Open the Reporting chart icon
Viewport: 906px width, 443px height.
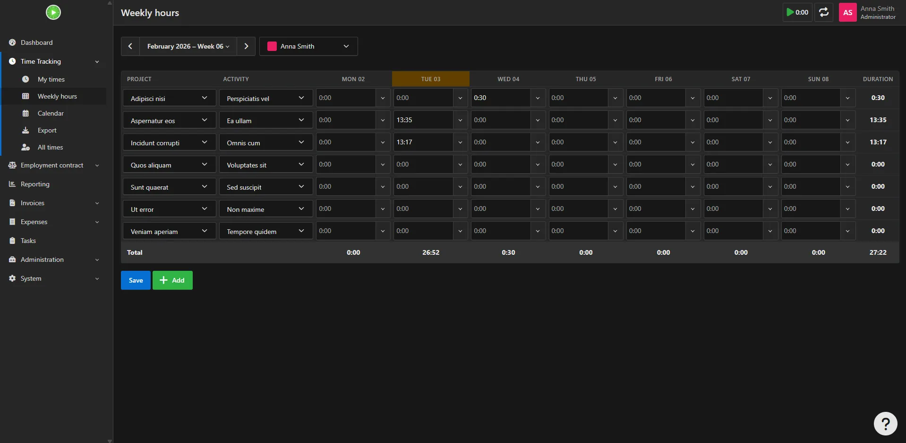(x=12, y=184)
